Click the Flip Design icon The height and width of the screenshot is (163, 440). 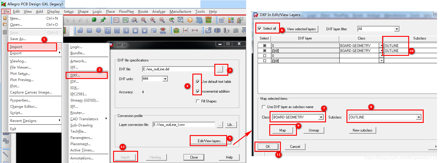point(208,20)
